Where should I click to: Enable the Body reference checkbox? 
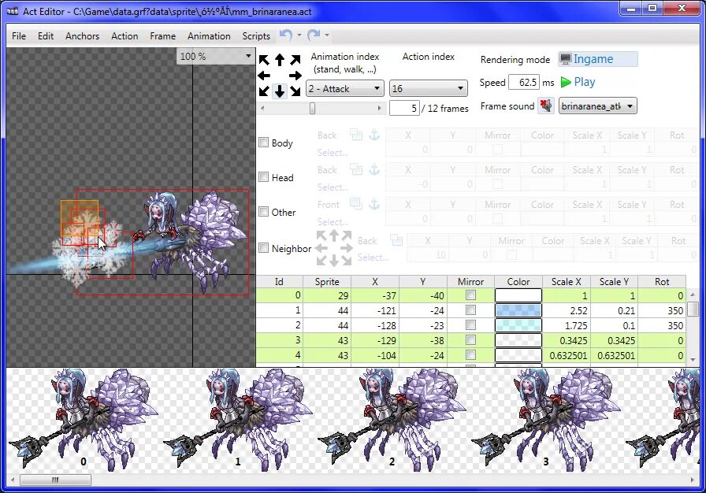coord(263,143)
